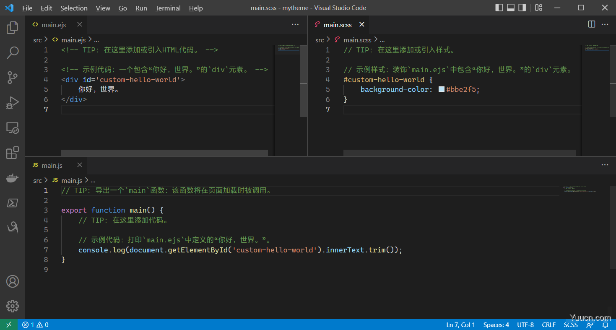
Task: Expand the ellipsis breadcrumb after main.ejs
Action: [96, 40]
